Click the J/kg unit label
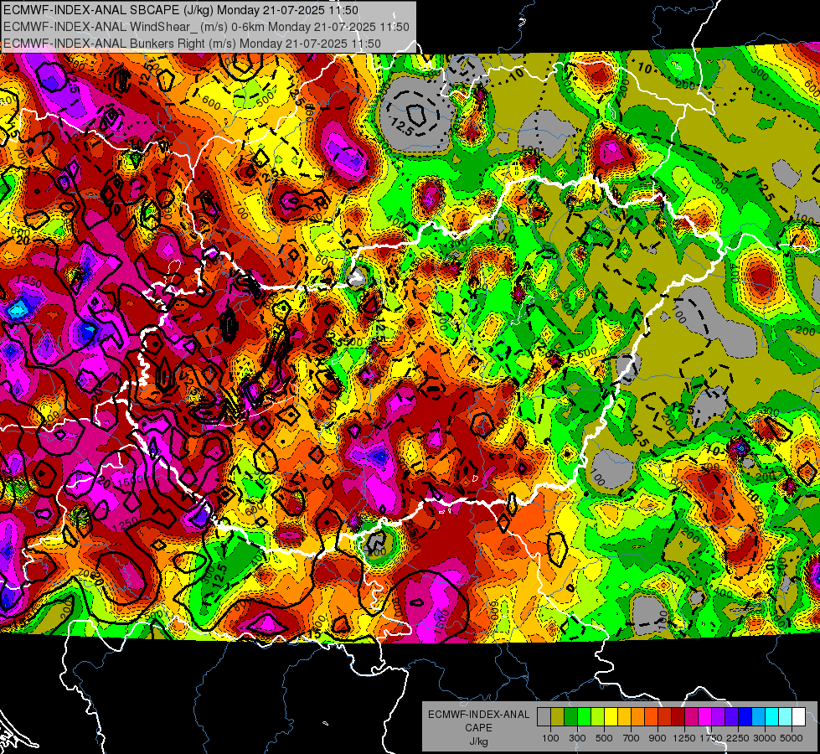Screen dimensions: 820x754 tap(479, 741)
